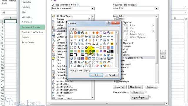Pick the padlock symbol
Screen dimensions: 188x106
(90, 40)
